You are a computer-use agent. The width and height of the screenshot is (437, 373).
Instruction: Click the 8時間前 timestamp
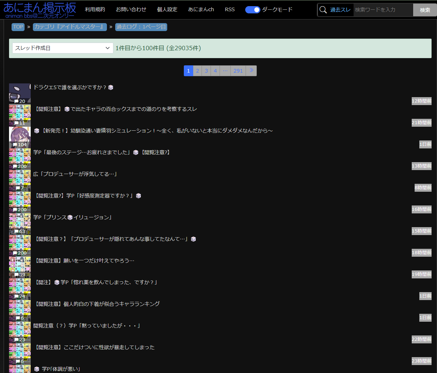click(x=423, y=188)
